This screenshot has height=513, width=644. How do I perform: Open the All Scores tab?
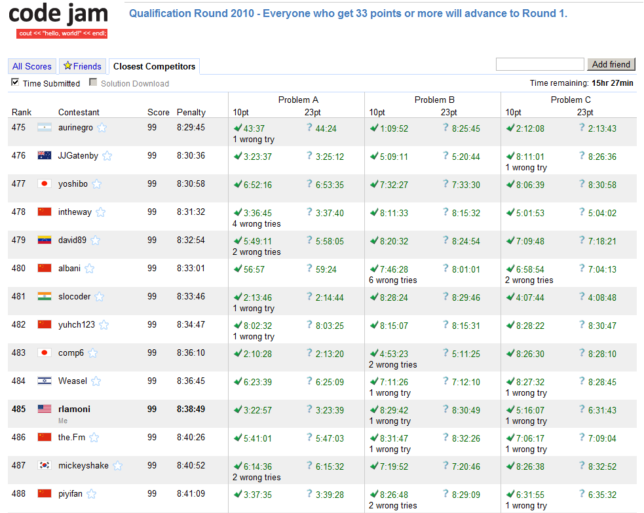(31, 66)
